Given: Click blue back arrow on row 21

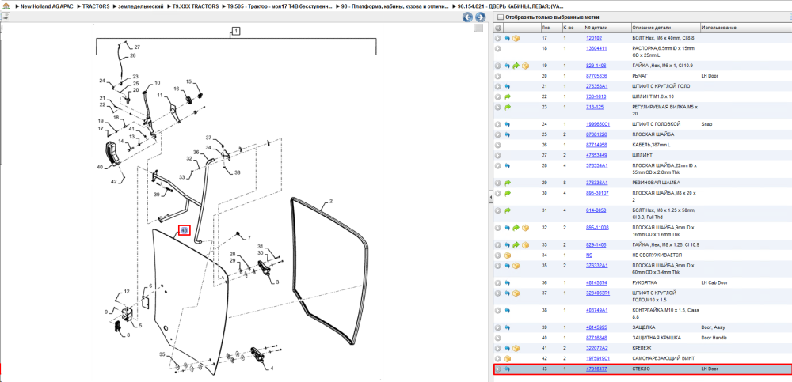Looking at the screenshot, I should coord(507,86).
